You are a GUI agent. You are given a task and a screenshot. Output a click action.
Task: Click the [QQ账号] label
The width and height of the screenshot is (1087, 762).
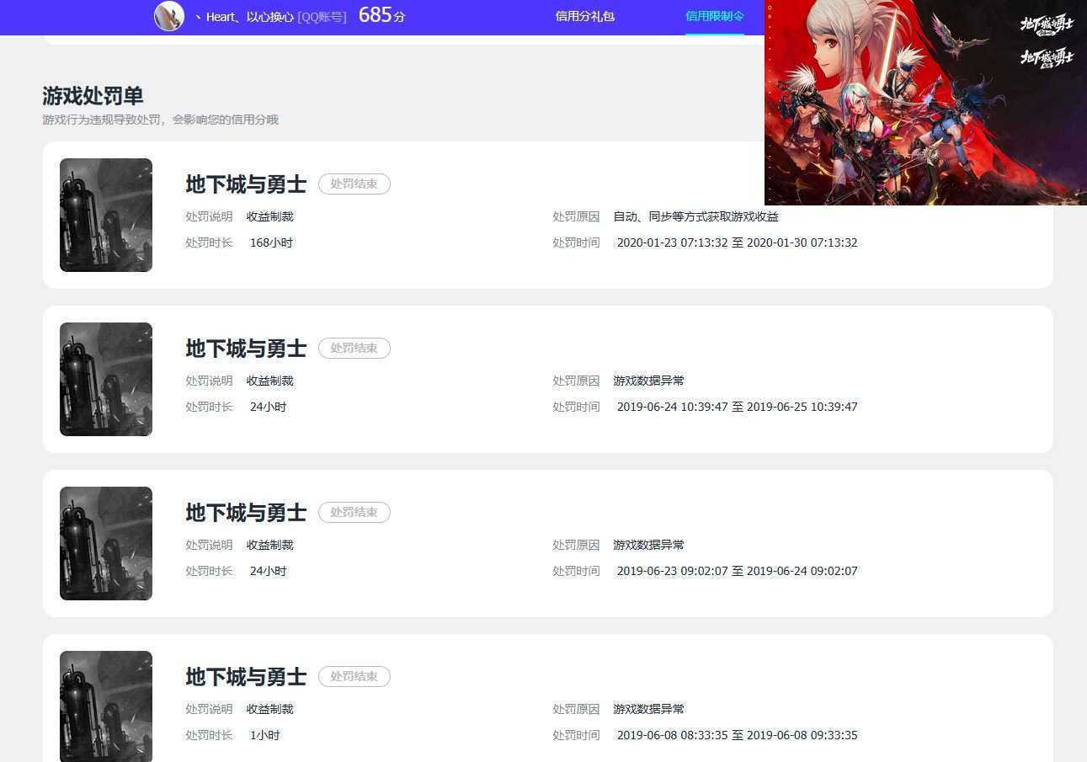coord(322,16)
